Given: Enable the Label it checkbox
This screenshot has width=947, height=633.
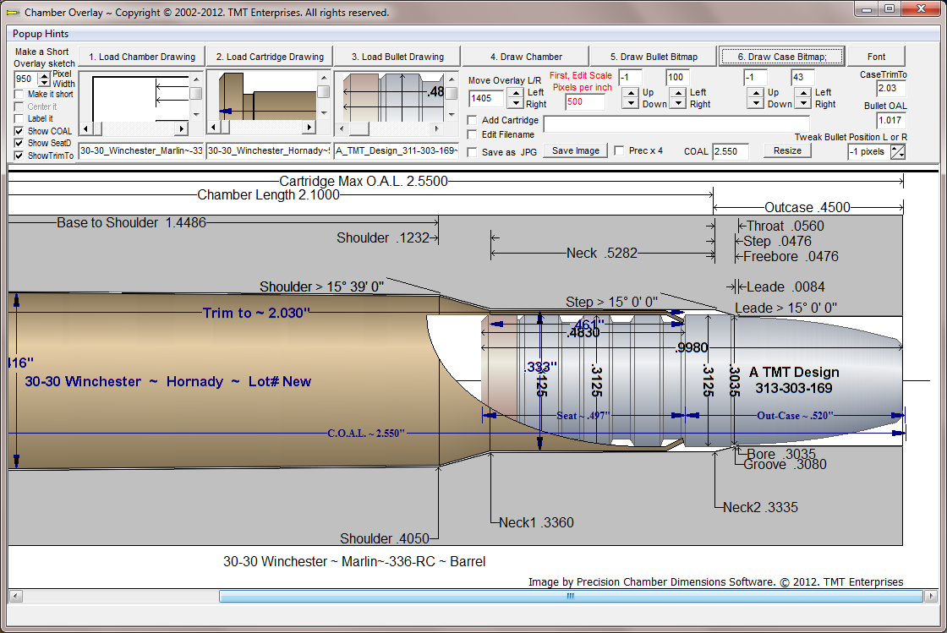Looking at the screenshot, I should (19, 119).
